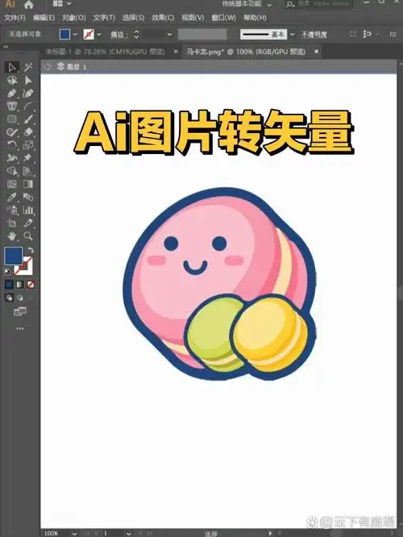Adjust the stroke weight stepper arrows

coord(136,34)
